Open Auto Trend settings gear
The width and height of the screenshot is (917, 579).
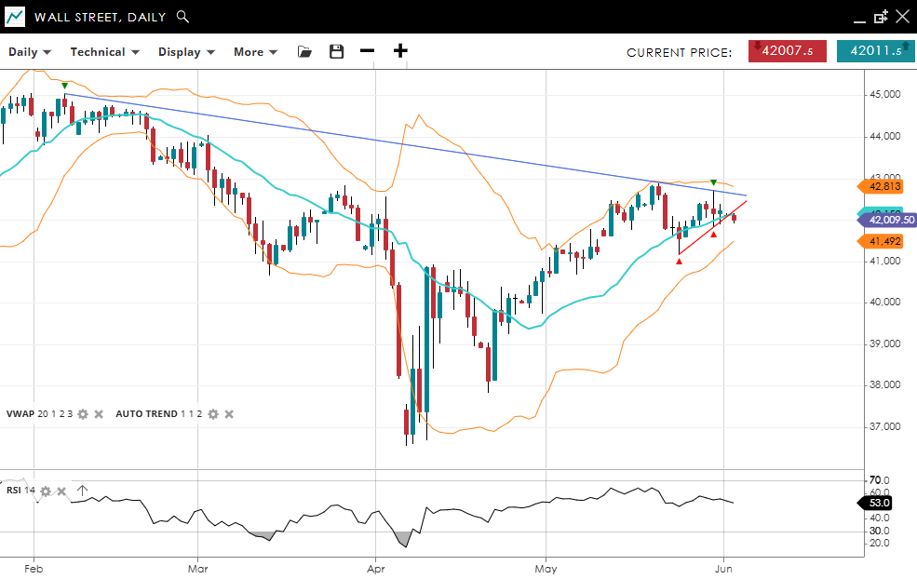pos(213,414)
